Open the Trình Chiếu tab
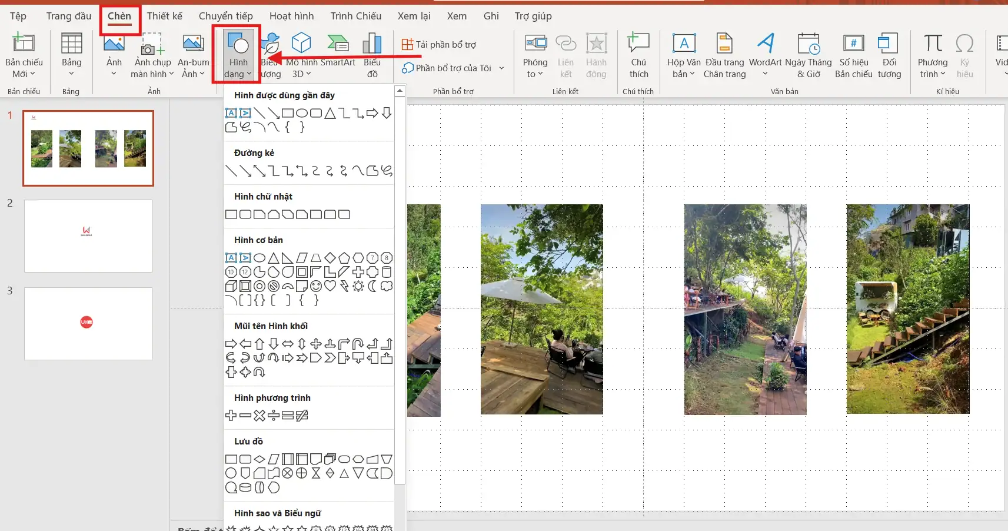This screenshot has height=531, width=1008. click(356, 16)
